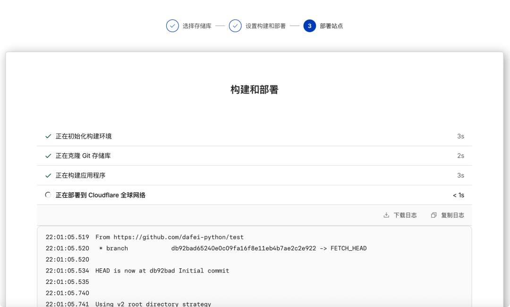This screenshot has height=307, width=510.
Task: Click the 'Using v2 root directory strategy' log line
Action: 153,304
